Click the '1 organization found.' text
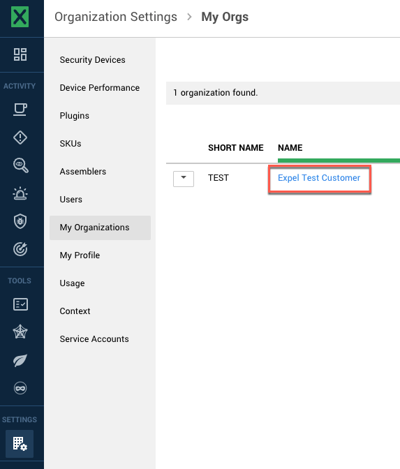Viewport: 400px width, 469px height. coord(216,93)
